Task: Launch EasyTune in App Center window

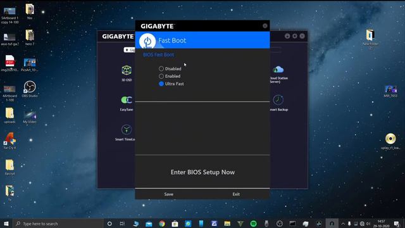Action: (127, 103)
